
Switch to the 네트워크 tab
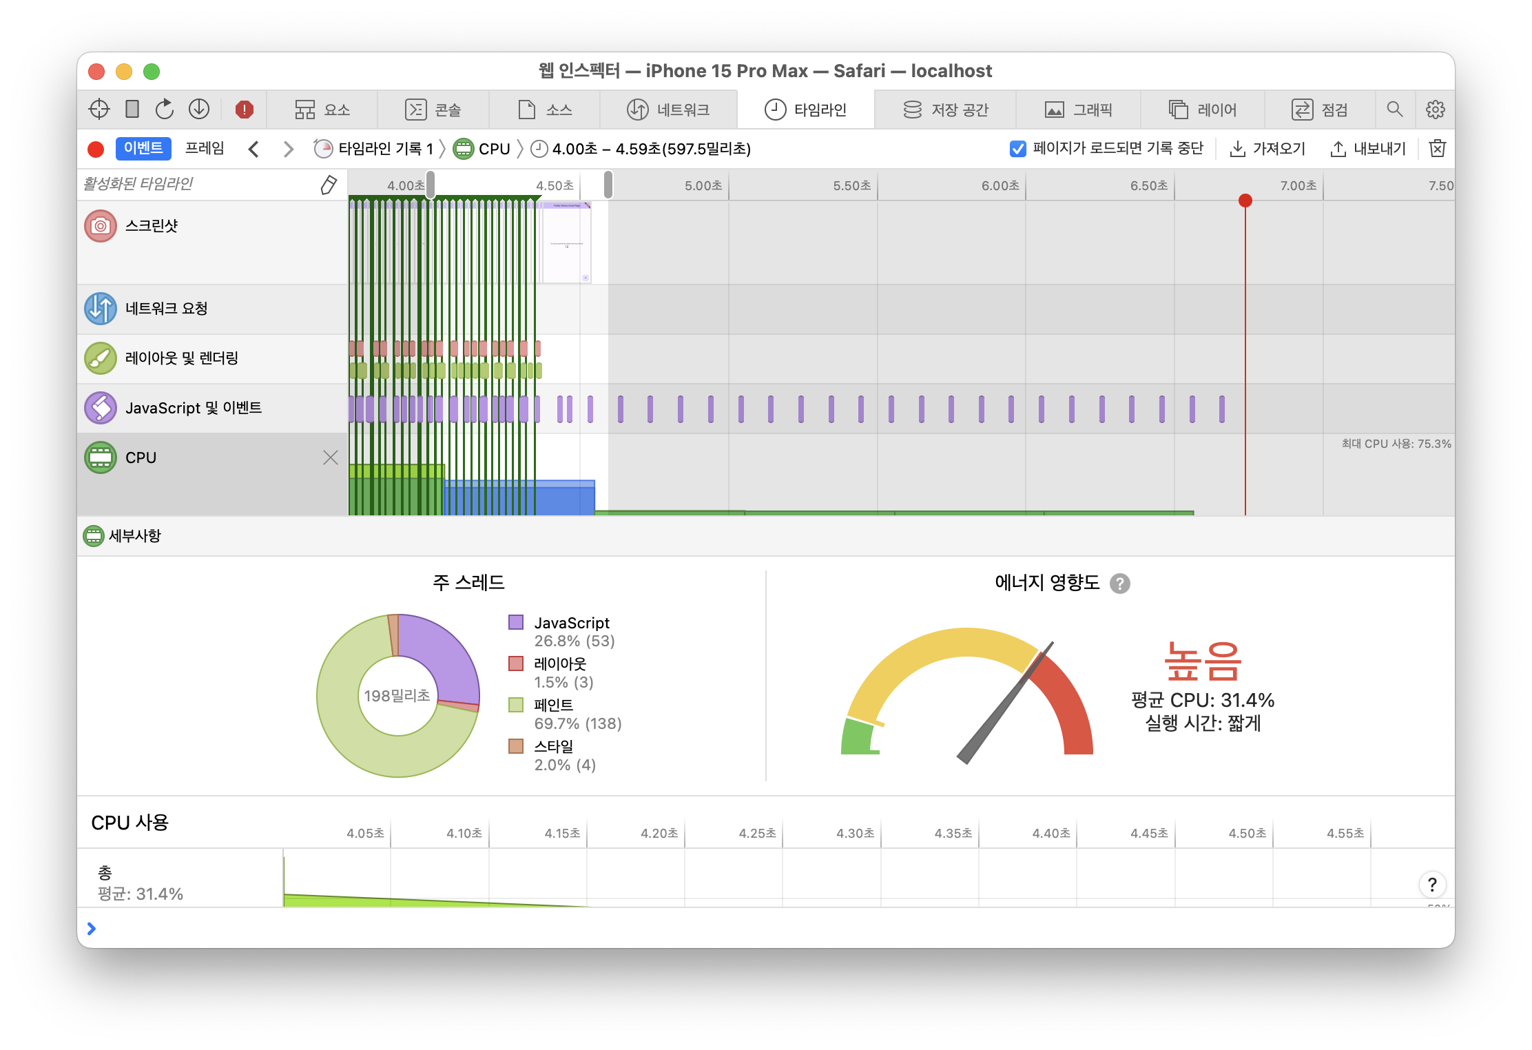coord(668,110)
